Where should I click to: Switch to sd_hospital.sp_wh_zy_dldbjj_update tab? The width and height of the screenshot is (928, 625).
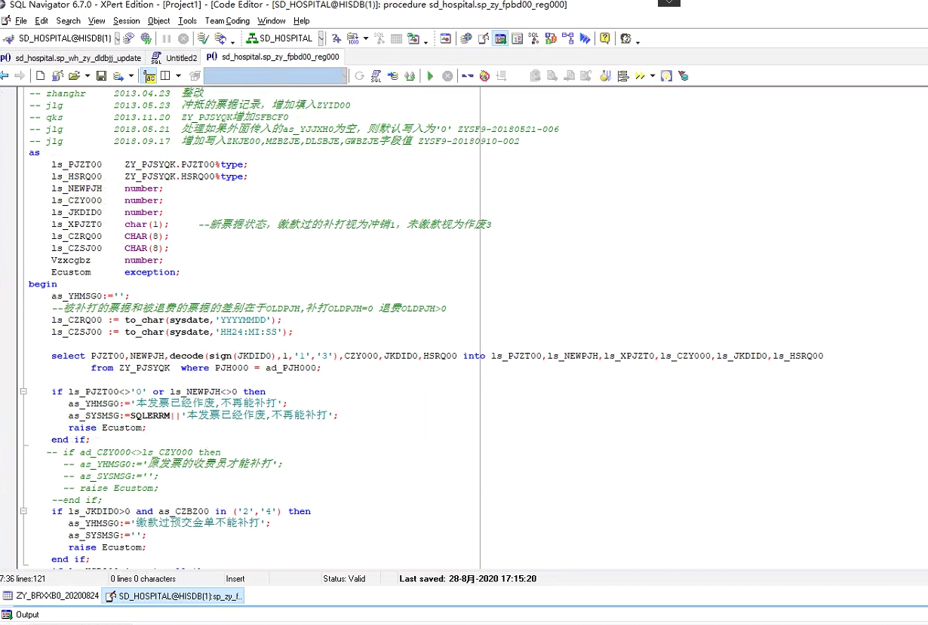click(x=77, y=57)
